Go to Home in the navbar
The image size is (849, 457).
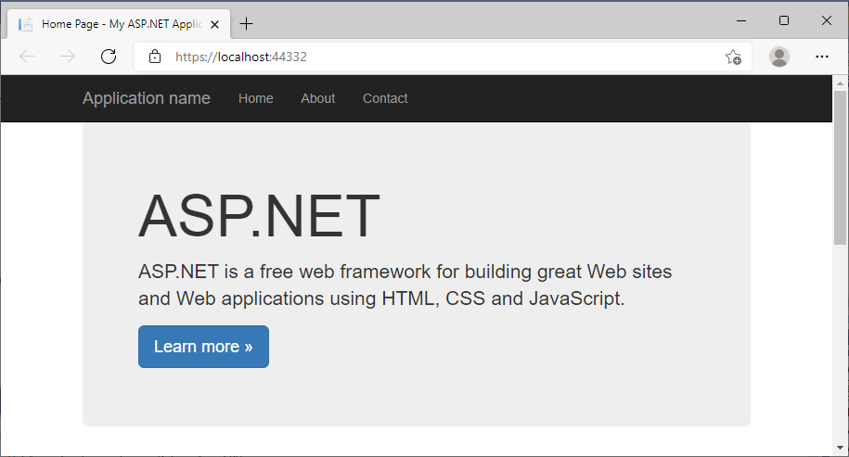(x=255, y=98)
